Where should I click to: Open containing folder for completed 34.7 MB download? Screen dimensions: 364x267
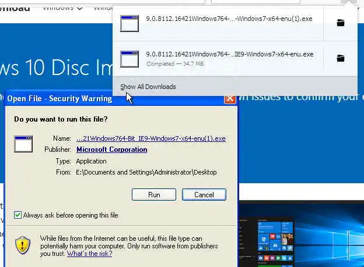coord(340,58)
